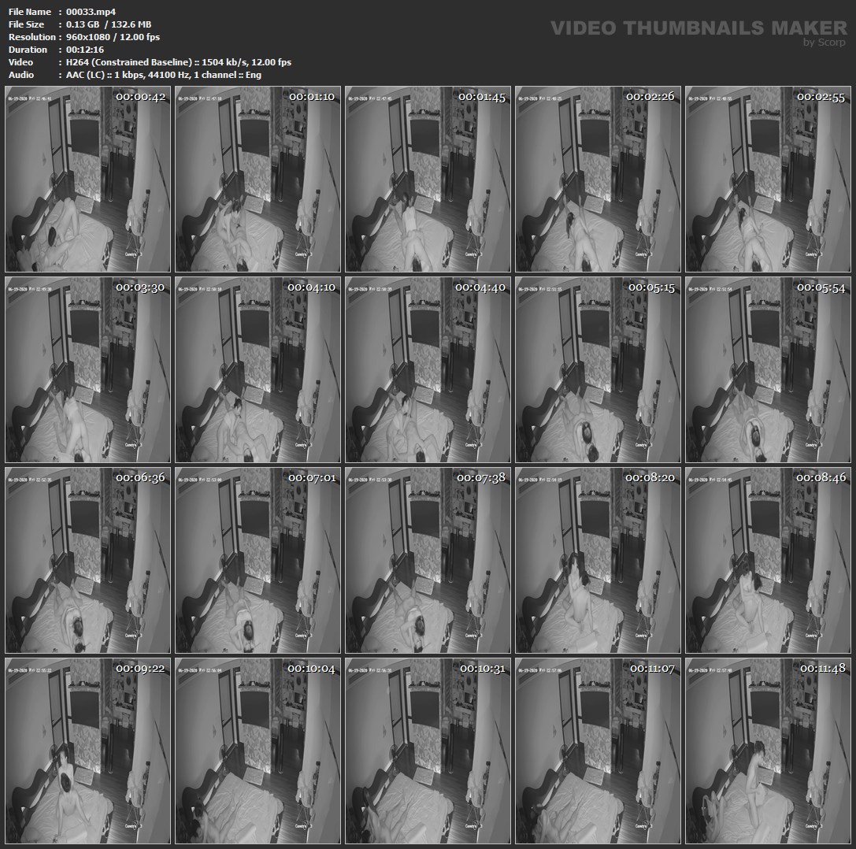
Task: Select the frame at 00:01:10
Action: coord(258,180)
